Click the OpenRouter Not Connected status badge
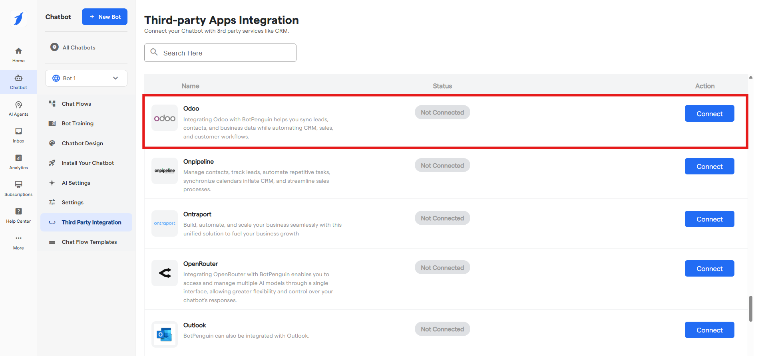Image resolution: width=760 pixels, height=356 pixels. tap(442, 267)
